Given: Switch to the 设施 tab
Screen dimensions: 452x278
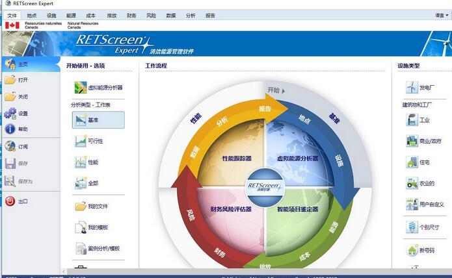Looking at the screenshot, I should [51, 16].
